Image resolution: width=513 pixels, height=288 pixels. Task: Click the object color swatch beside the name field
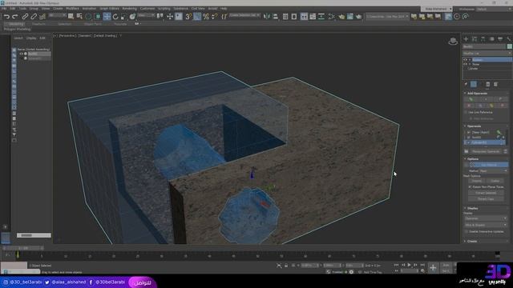510,46
